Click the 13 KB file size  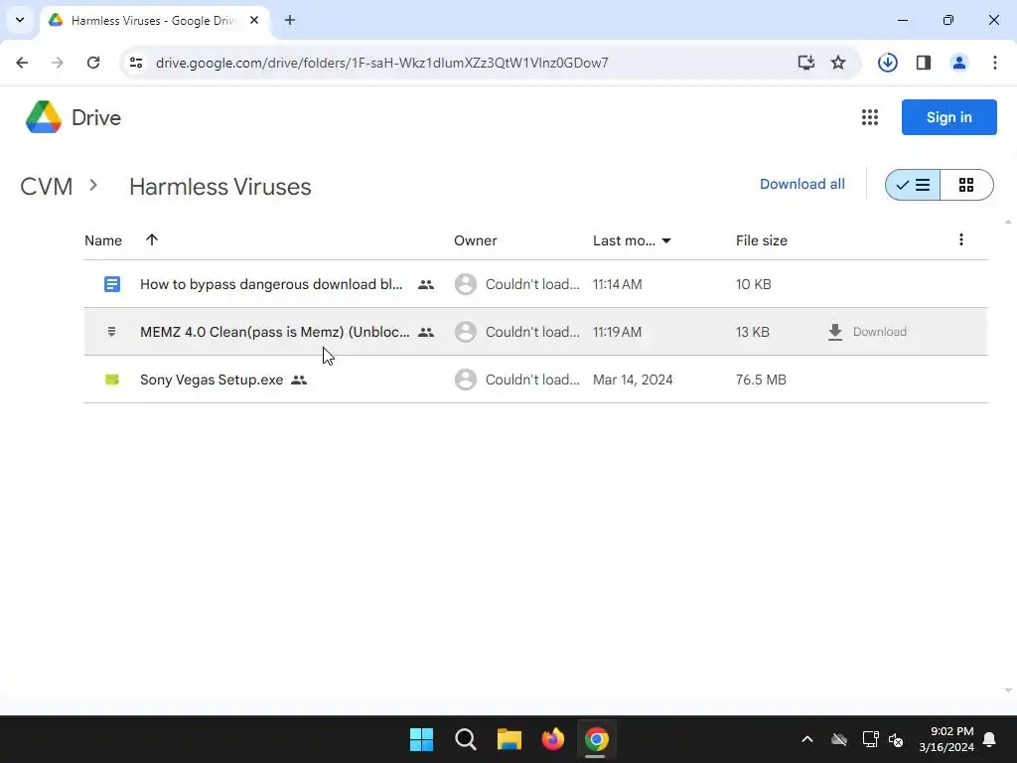(753, 332)
